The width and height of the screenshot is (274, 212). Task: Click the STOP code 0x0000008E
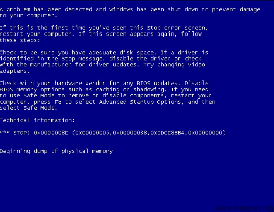click(51, 133)
